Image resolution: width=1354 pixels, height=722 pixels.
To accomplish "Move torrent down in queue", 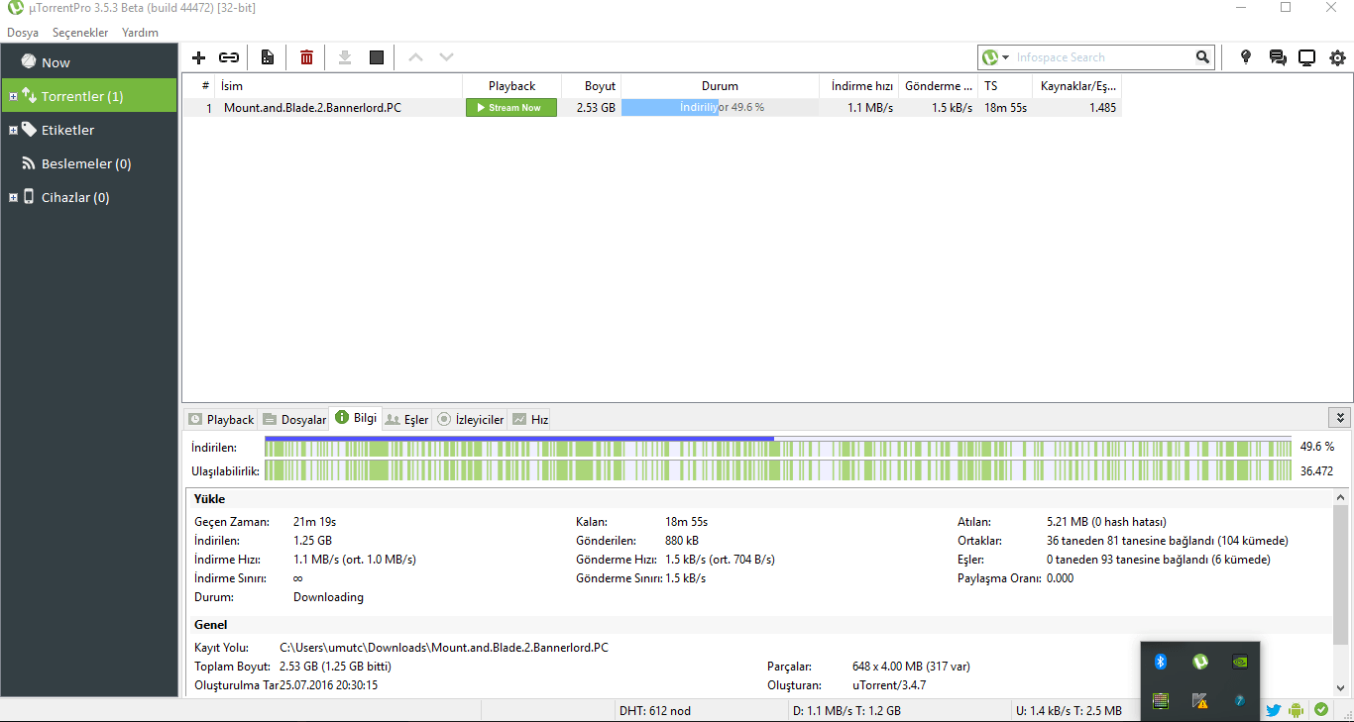I will (x=447, y=57).
